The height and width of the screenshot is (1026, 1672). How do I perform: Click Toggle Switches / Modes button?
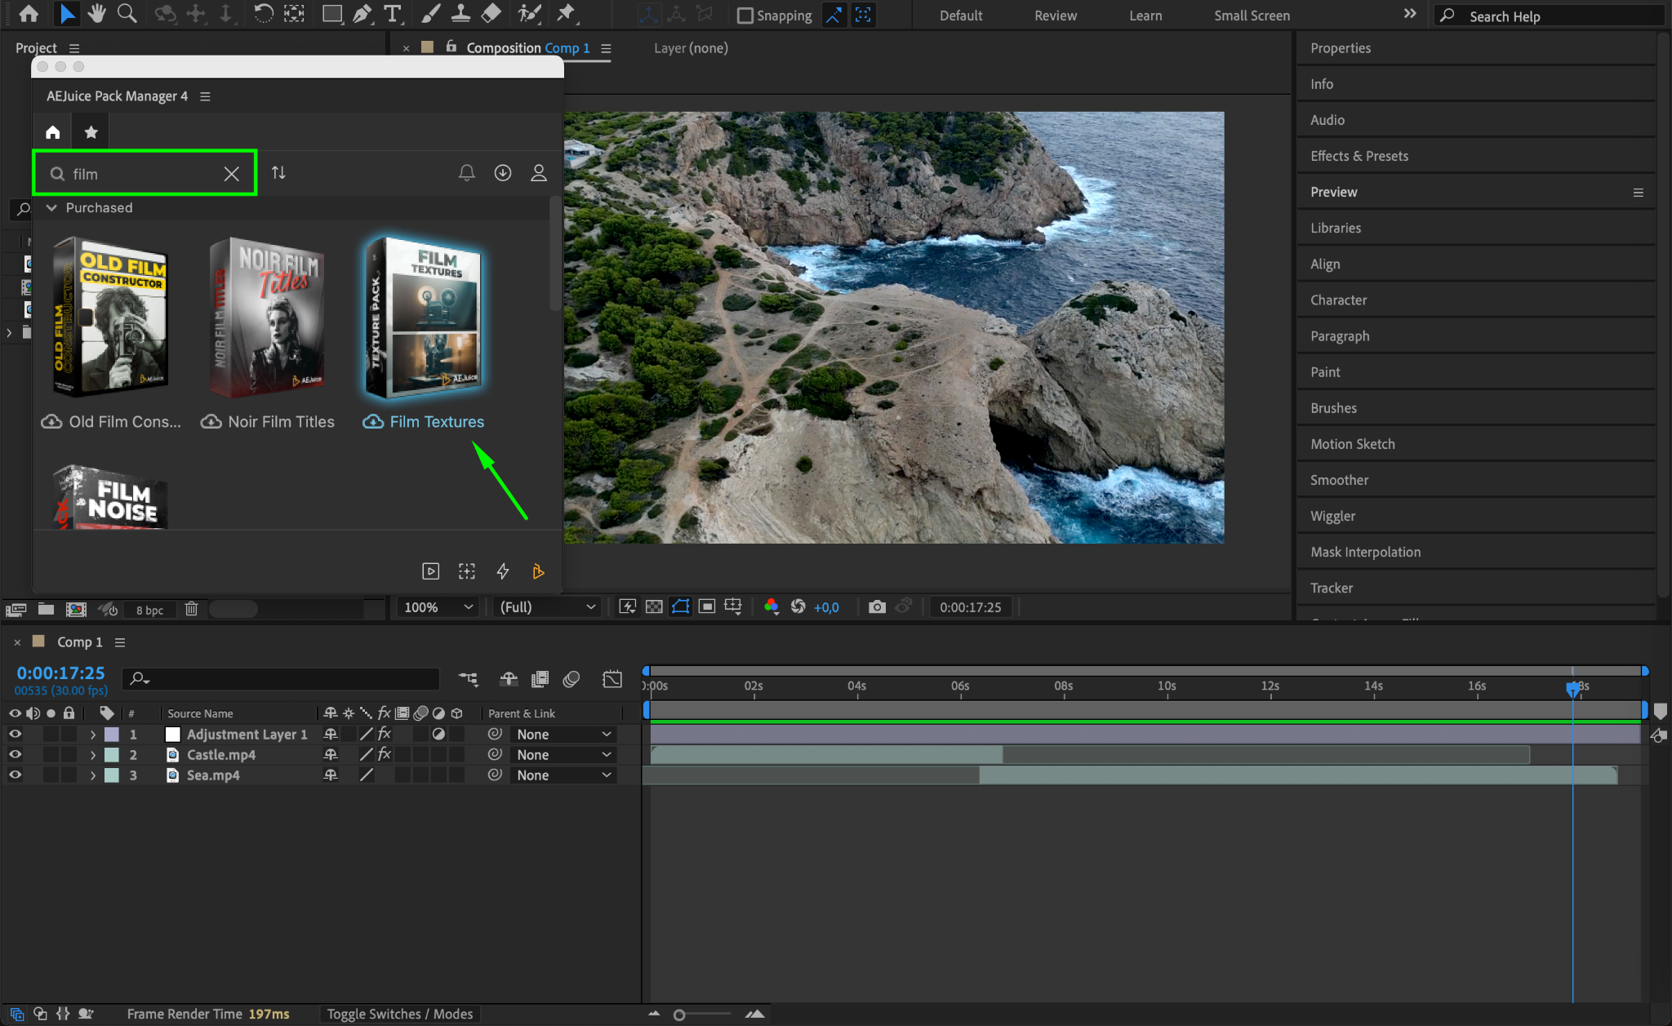399,1014
